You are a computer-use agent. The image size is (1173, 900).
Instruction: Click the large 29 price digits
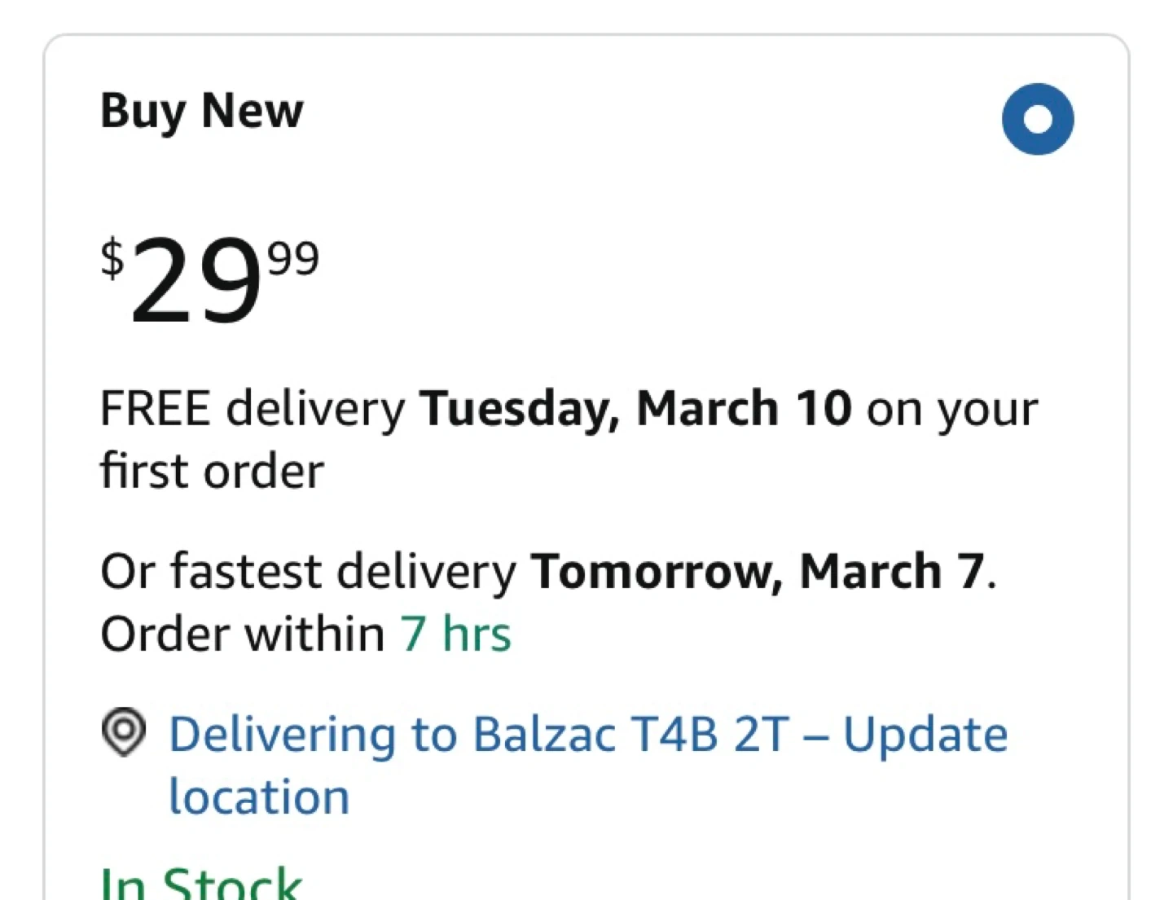[x=195, y=282]
